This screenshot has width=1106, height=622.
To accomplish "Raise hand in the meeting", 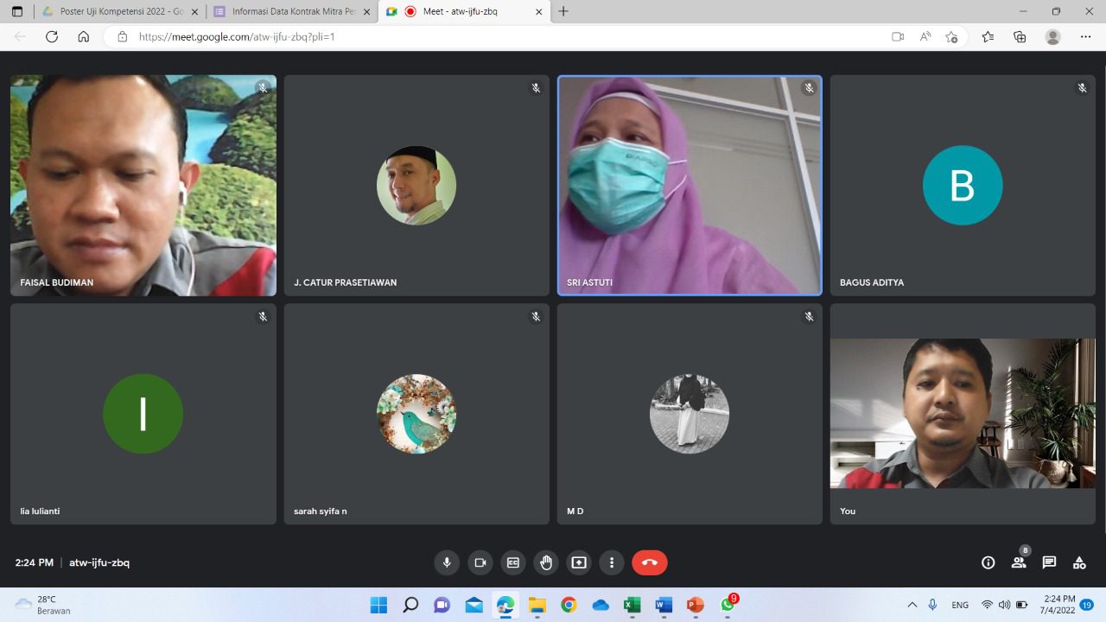I will click(545, 562).
